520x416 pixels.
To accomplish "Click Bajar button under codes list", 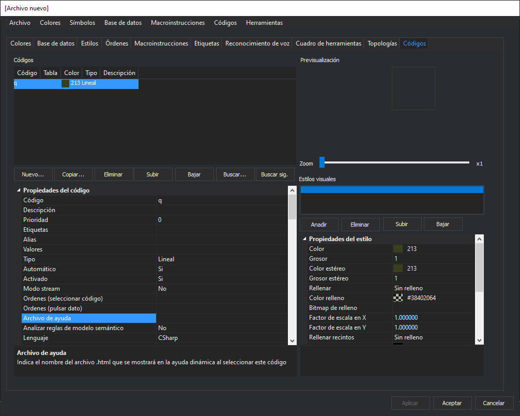I will [194, 174].
